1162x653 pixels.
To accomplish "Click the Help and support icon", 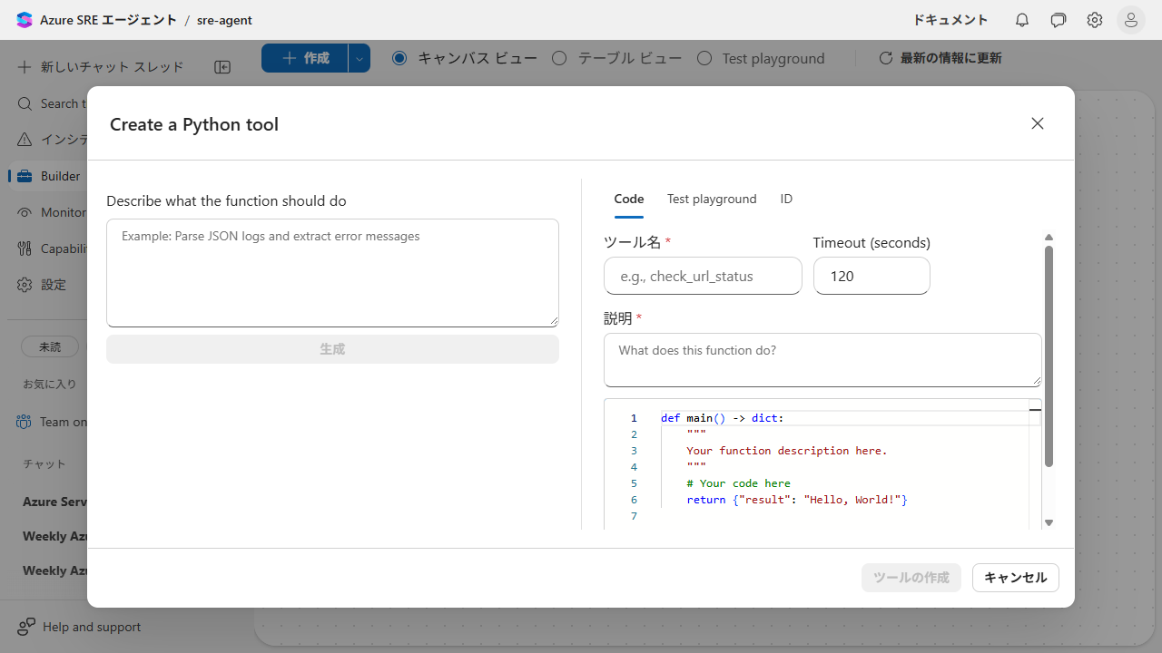I will (26, 627).
